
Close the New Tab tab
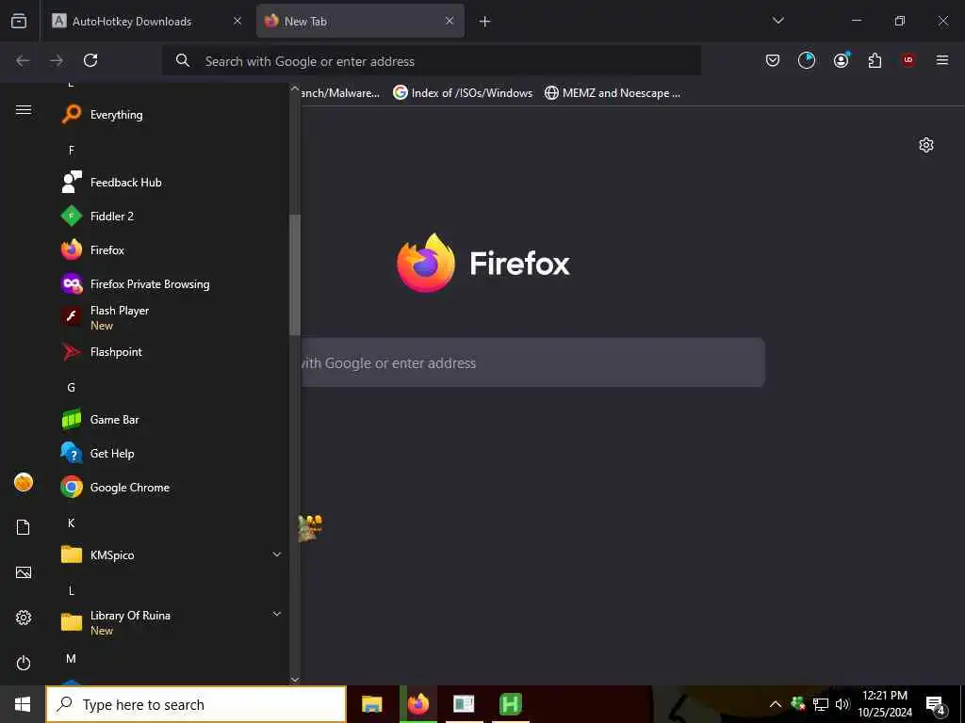pos(450,21)
